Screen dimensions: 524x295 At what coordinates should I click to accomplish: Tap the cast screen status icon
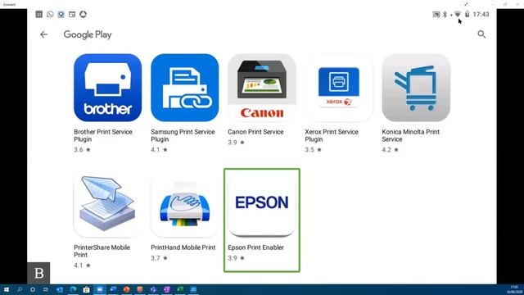click(x=436, y=15)
